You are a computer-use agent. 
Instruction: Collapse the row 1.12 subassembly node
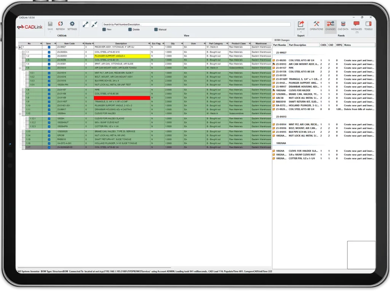point(20,114)
